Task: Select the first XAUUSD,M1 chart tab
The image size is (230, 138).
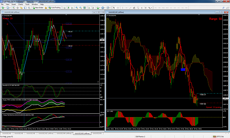Action: pyautogui.click(x=7, y=134)
